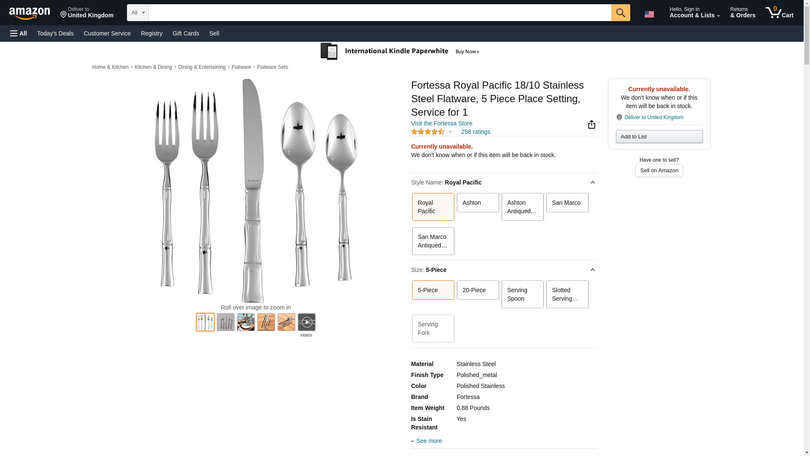
Task: Click the search text field
Action: (x=380, y=13)
